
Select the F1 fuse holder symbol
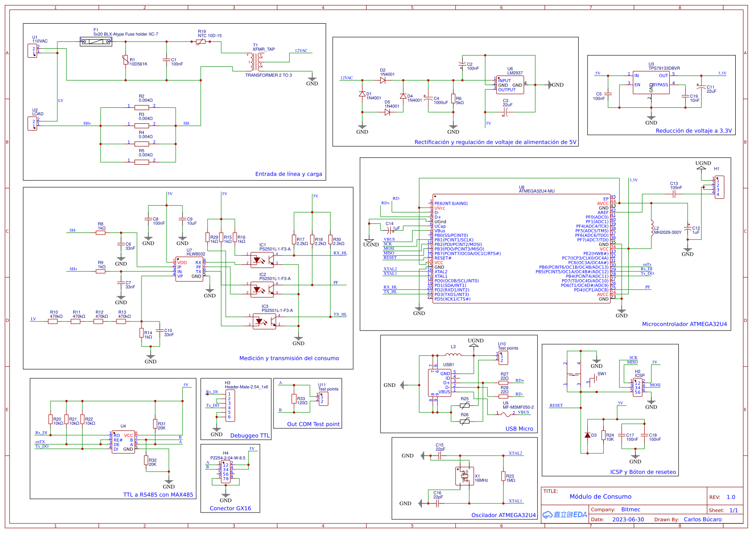coord(96,41)
